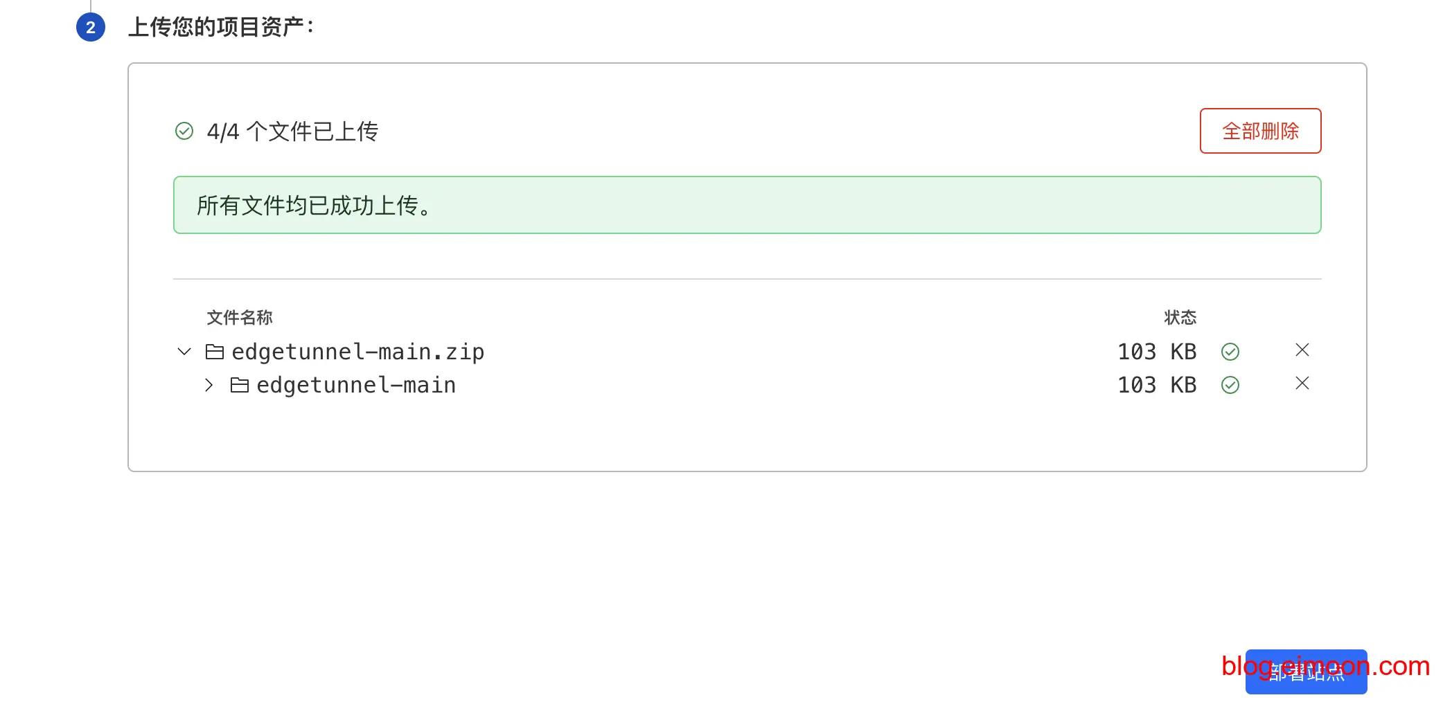The image size is (1452, 702).
Task: Click the status check for edgetunnel-main folder
Action: [1230, 385]
